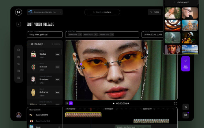Click the Phantom product image
Image resolution: width=204 pixels, height=128 pixels.
[x=33, y=79]
